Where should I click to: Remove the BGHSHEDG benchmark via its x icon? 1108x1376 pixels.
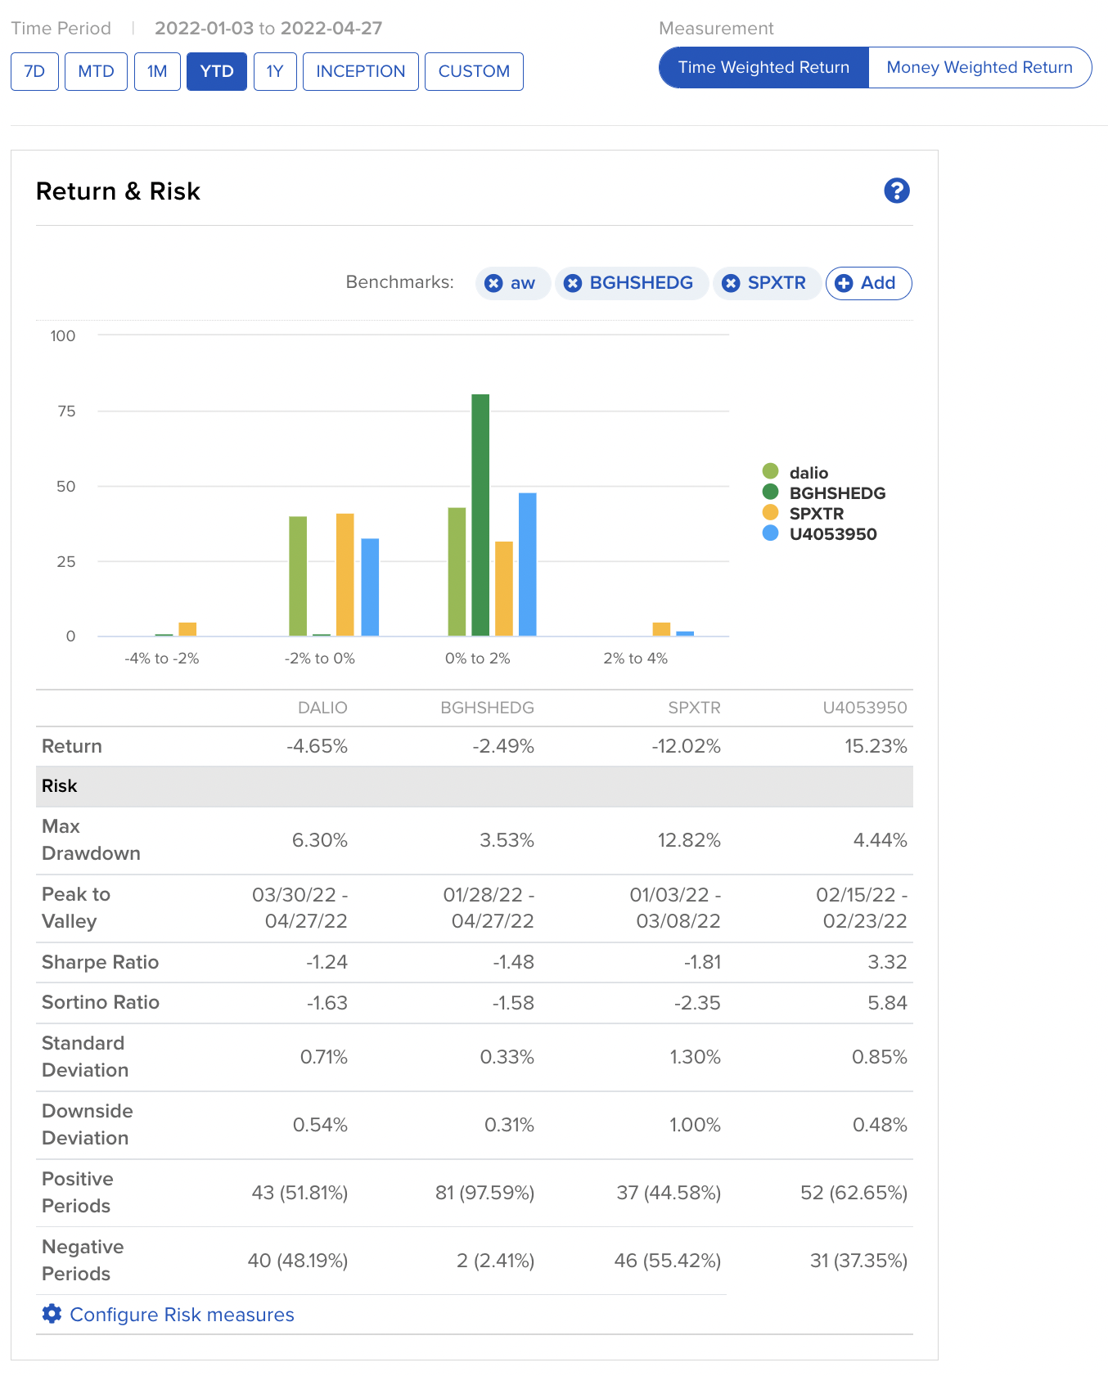coord(573,283)
